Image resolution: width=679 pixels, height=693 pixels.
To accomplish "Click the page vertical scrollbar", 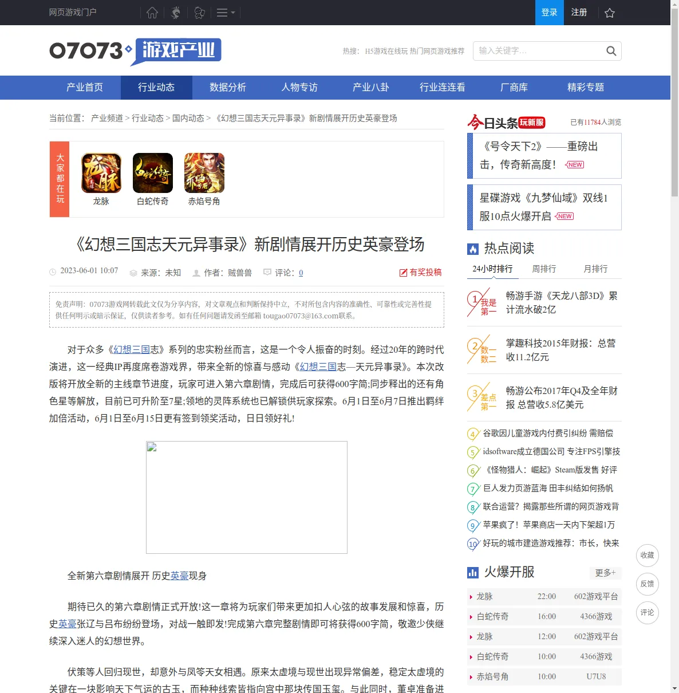I will pyautogui.click(x=674, y=102).
